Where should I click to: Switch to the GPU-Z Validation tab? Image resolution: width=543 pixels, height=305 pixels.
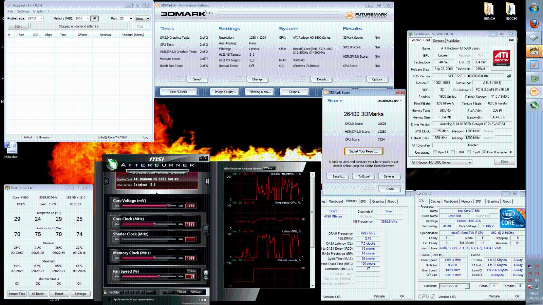coord(453,40)
